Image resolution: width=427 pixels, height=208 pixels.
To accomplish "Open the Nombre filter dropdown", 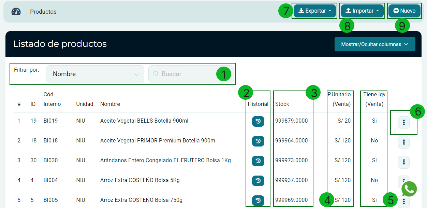I will tap(95, 74).
